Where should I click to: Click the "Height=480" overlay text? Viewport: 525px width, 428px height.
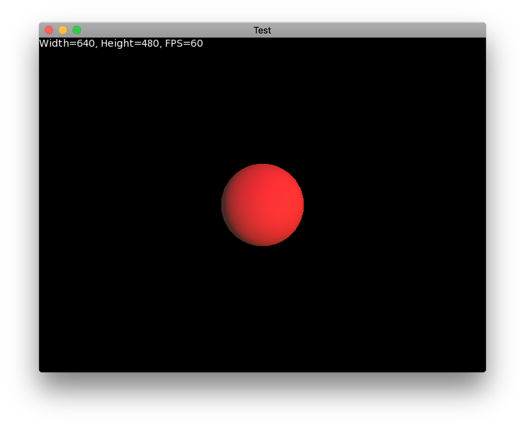tap(130, 44)
